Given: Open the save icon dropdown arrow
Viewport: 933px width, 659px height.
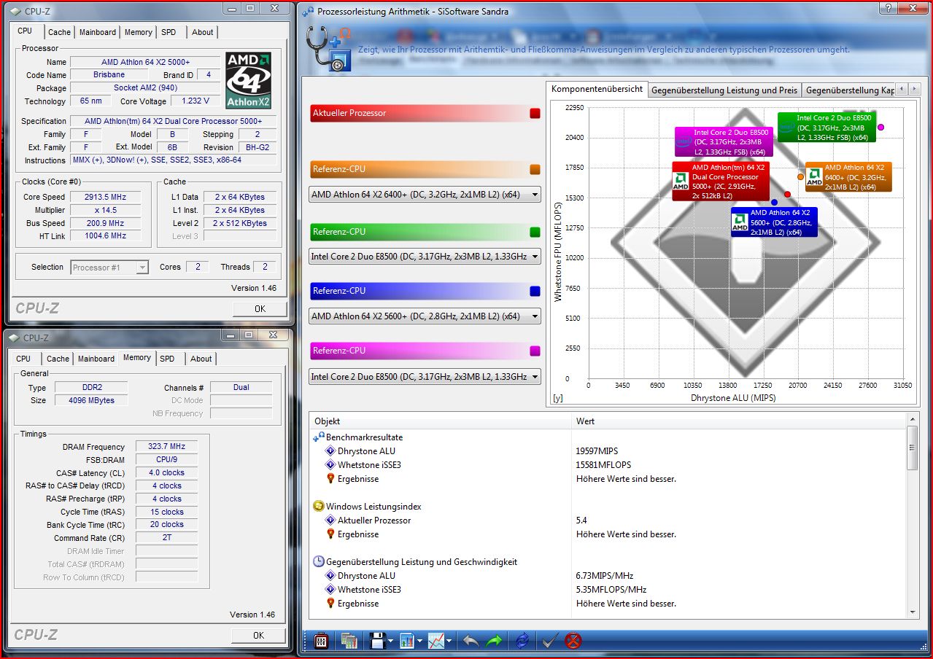Looking at the screenshot, I should click(x=390, y=642).
